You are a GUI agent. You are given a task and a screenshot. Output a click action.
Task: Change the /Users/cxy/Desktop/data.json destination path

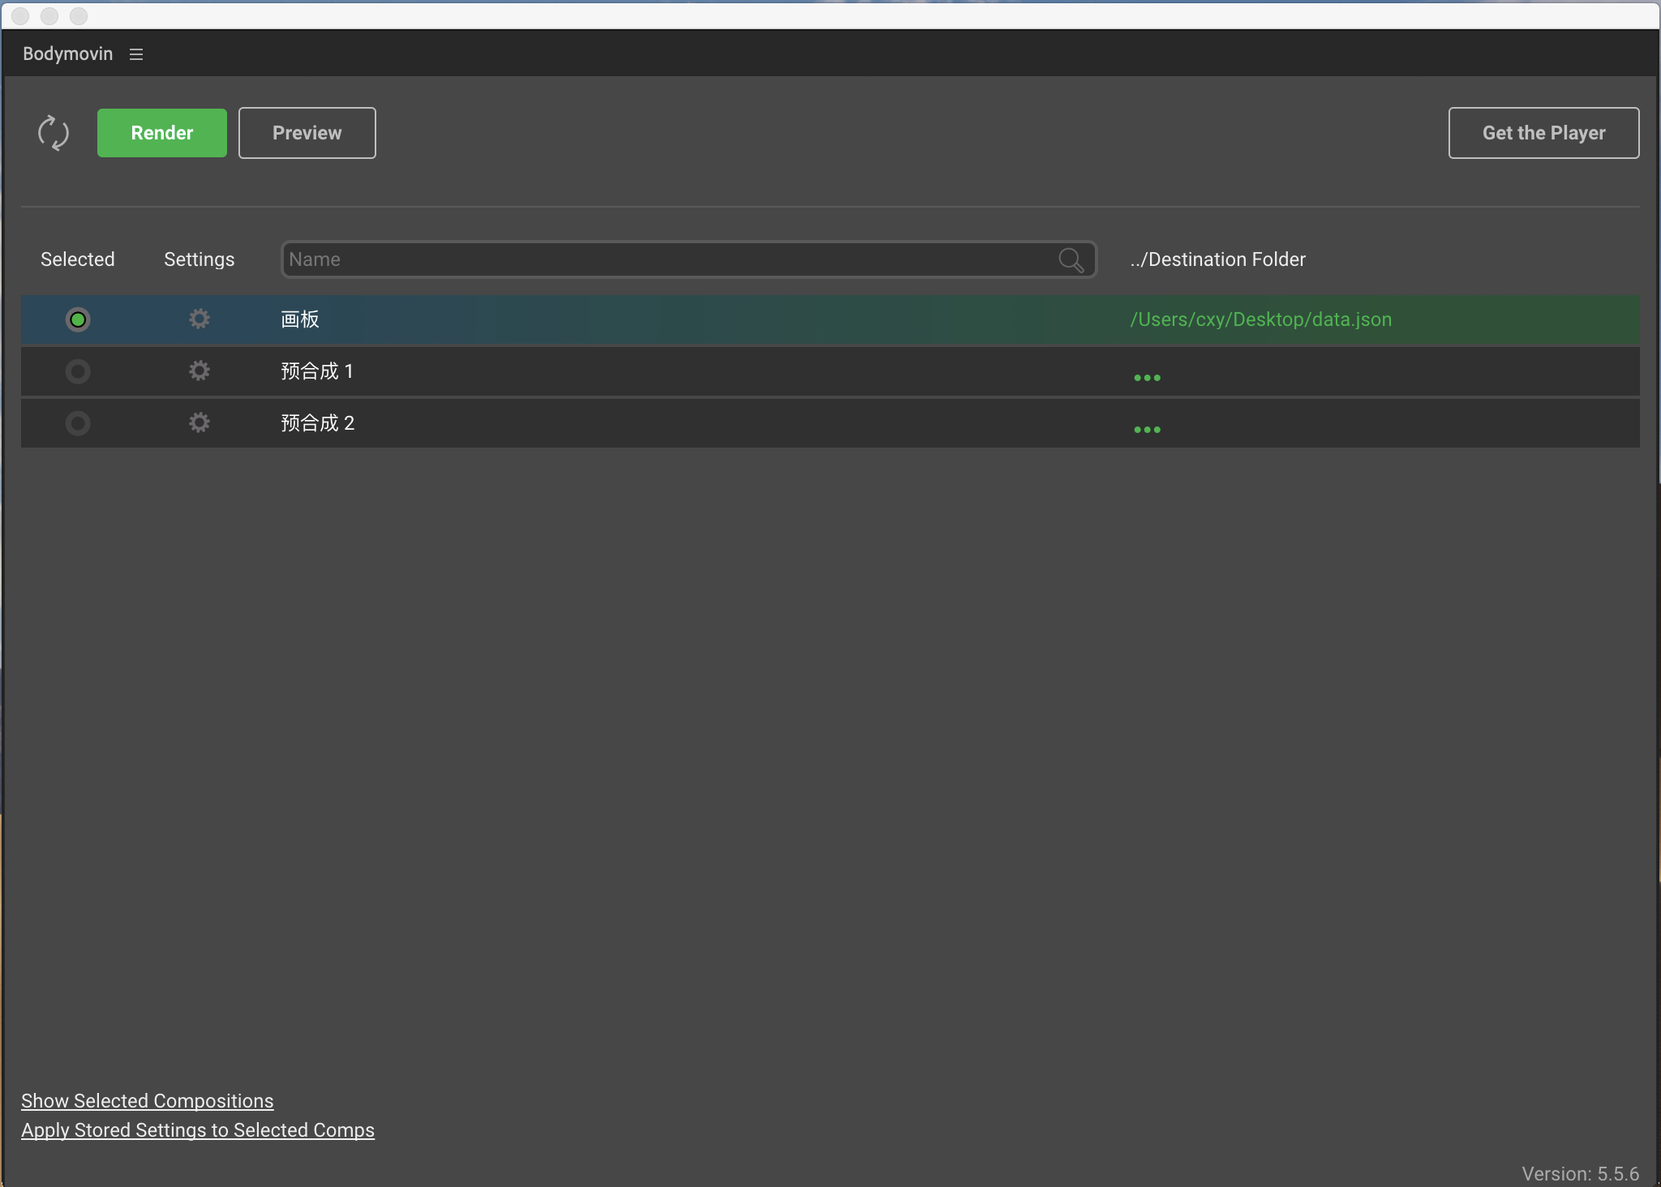pos(1260,319)
